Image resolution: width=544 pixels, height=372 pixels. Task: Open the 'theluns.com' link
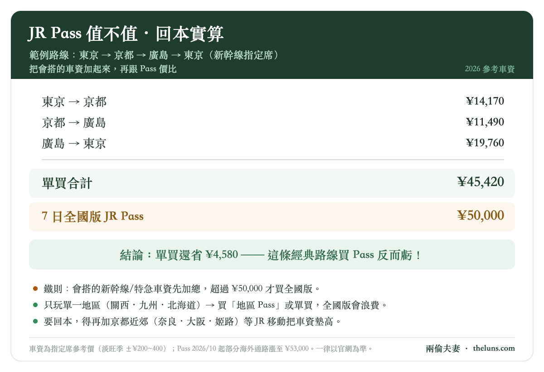(x=494, y=348)
